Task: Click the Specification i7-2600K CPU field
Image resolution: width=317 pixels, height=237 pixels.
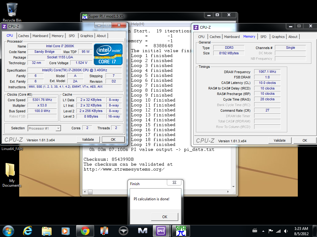Action: point(75,70)
